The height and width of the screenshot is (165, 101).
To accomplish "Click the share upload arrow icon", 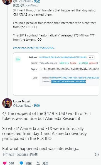I will pos(38,163).
